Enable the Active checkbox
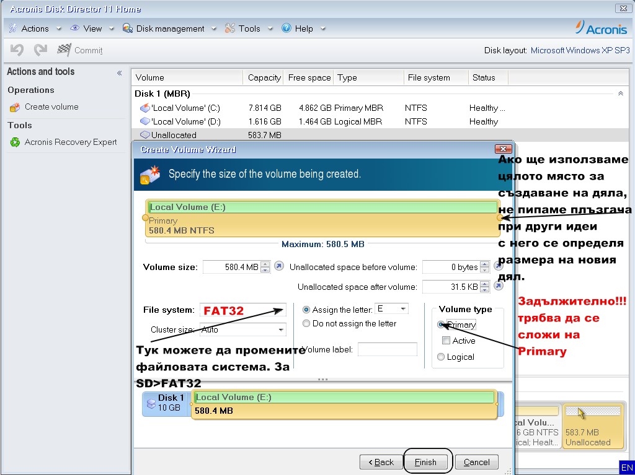 pyautogui.click(x=446, y=341)
